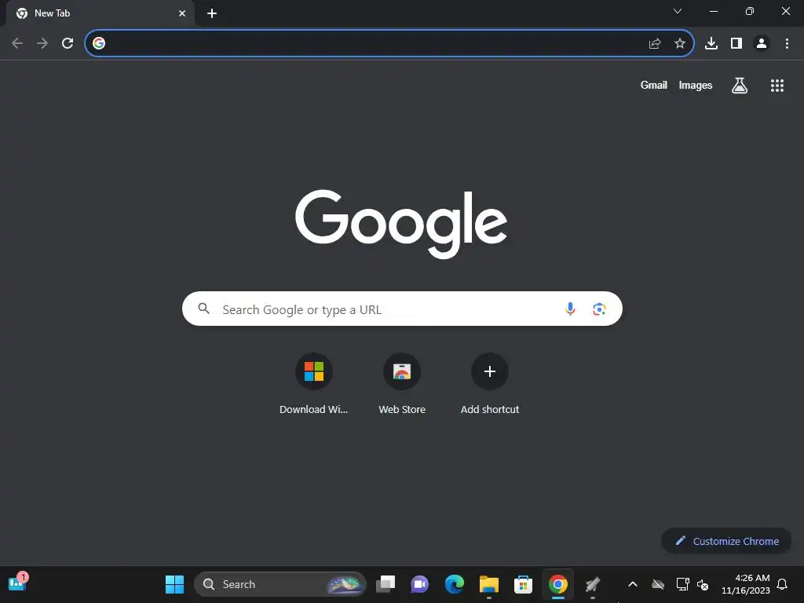Open the Search Labs flask icon
The height and width of the screenshot is (603, 804).
pos(740,86)
